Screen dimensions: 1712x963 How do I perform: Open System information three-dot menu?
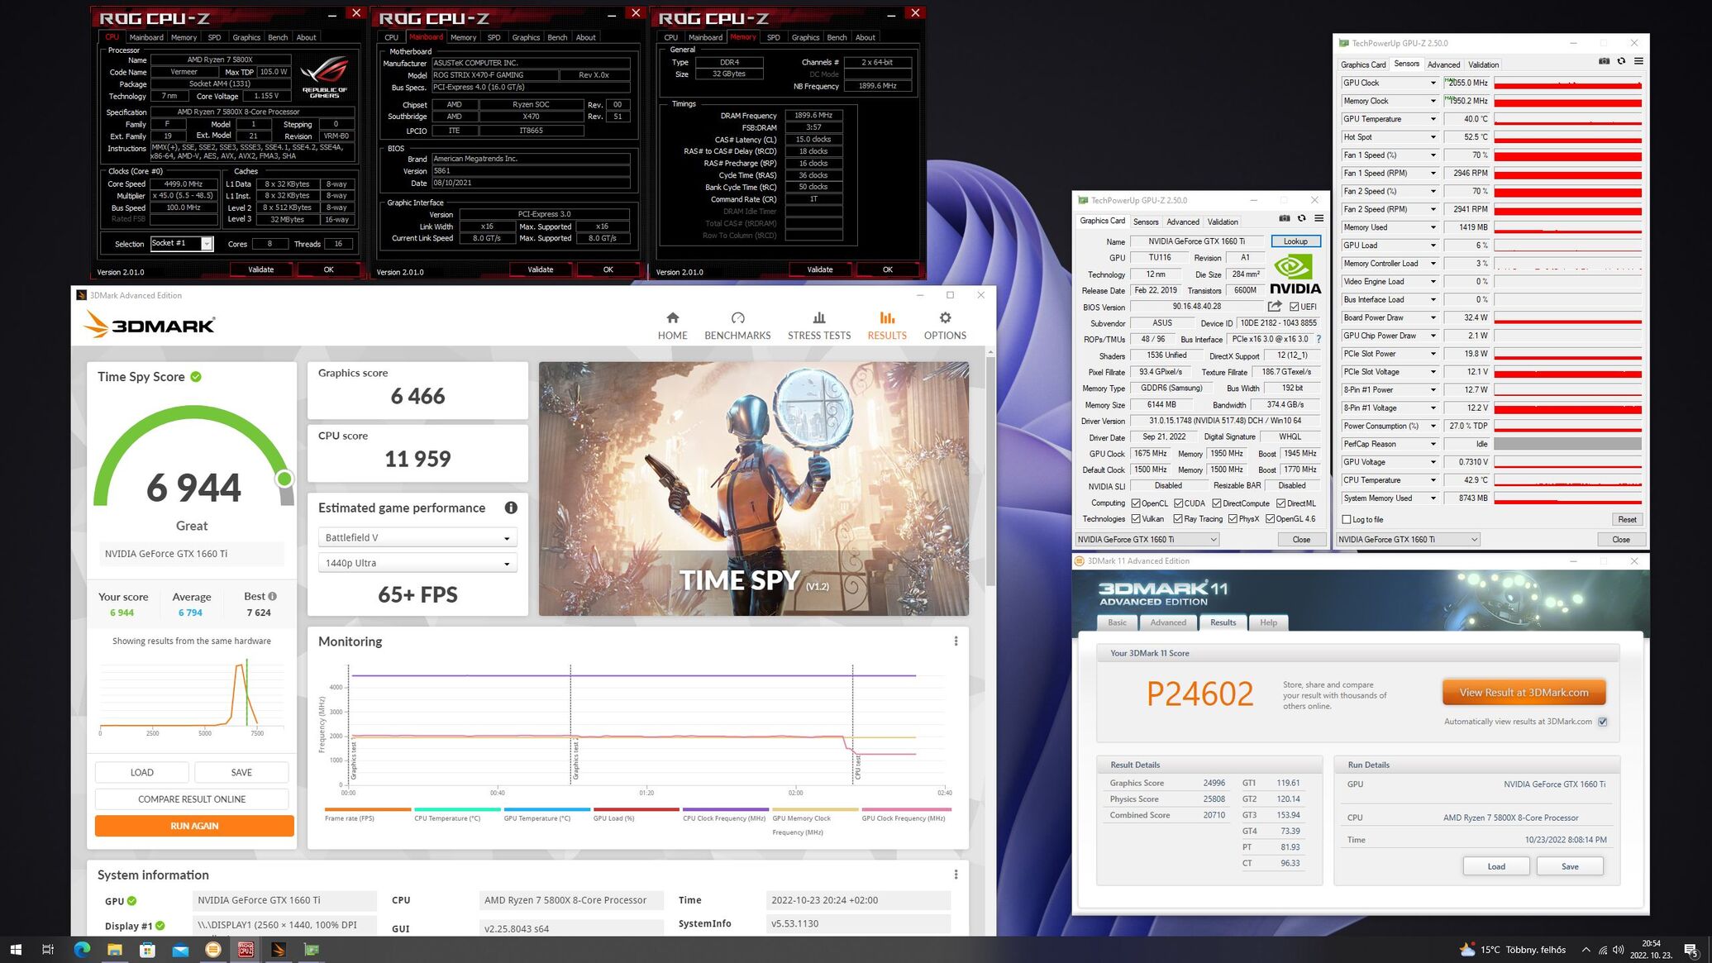956,875
